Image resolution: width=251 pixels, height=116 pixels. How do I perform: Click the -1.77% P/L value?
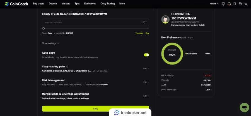tap(207, 75)
